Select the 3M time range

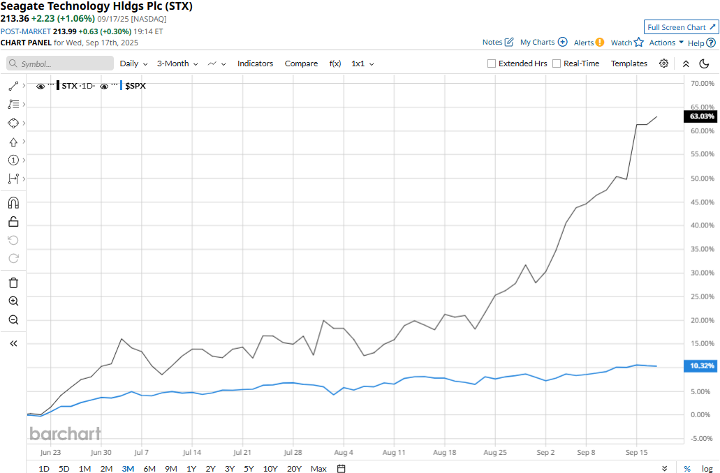pyautogui.click(x=128, y=468)
